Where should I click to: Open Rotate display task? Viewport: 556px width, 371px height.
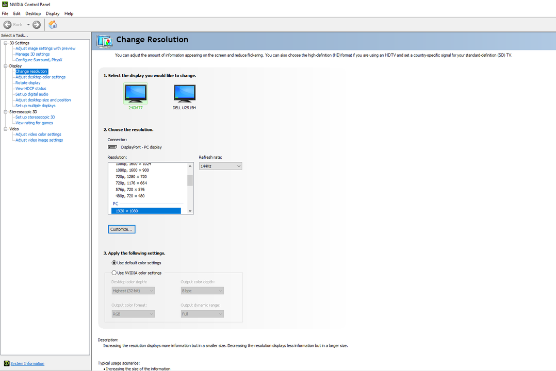(28, 82)
